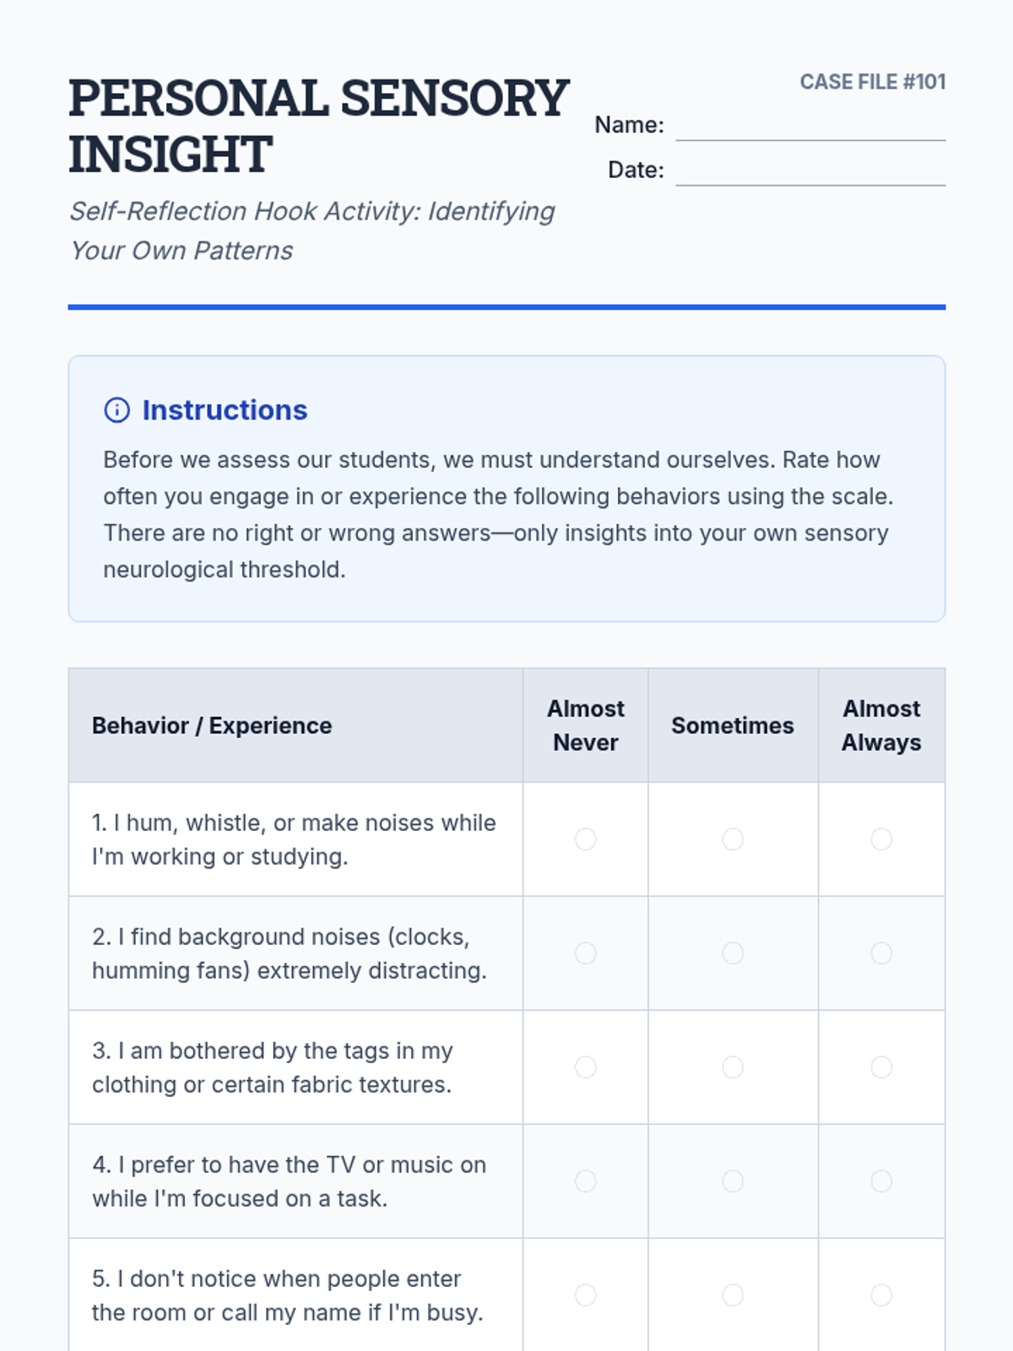Choose Almost Never for TV or music
Viewport: 1013px width, 1351px height.
click(585, 1181)
